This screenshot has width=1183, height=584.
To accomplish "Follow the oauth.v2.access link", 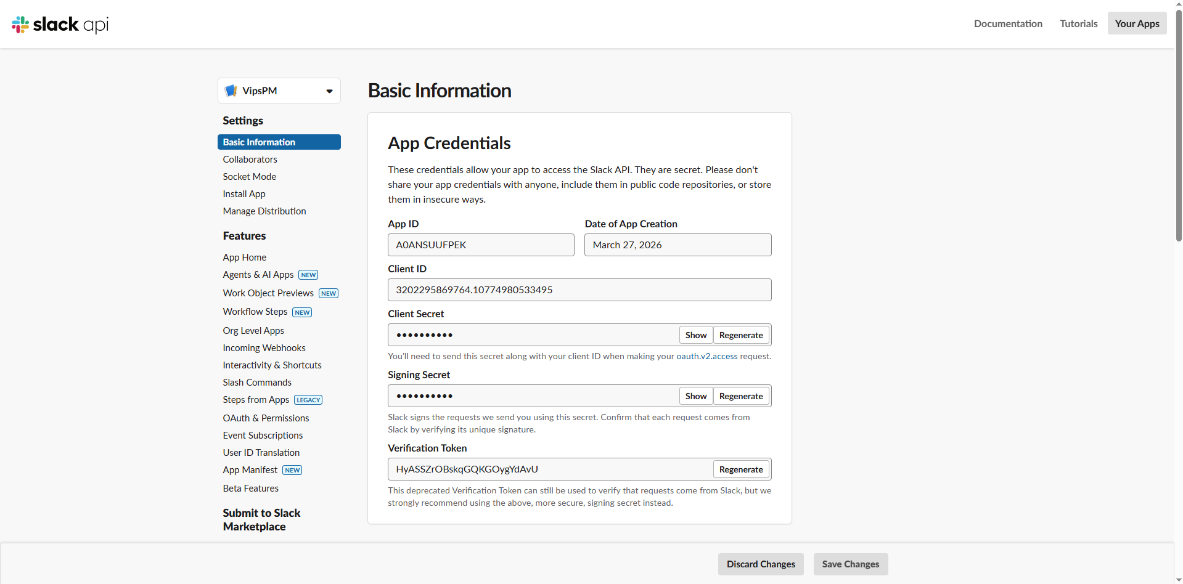I will coord(706,356).
